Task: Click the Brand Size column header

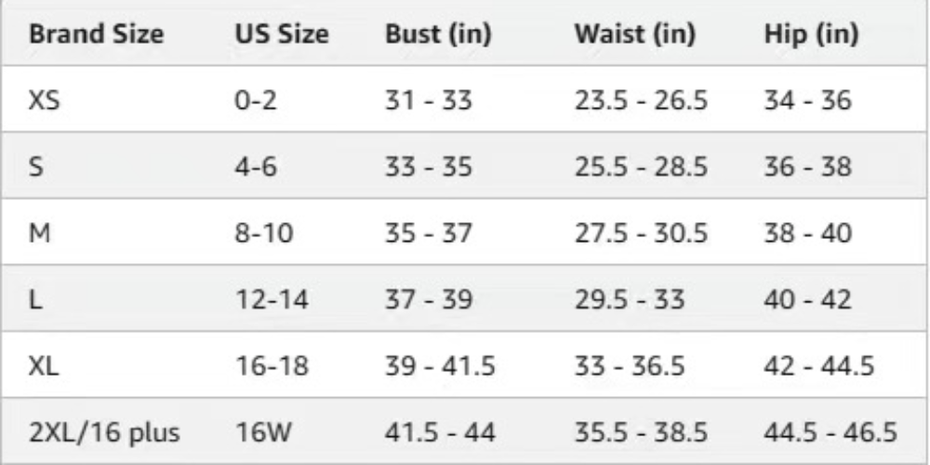Action: [x=97, y=34]
